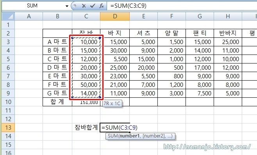Click cell H9 with value 5,000
257x155 pixels.
click(228, 93)
